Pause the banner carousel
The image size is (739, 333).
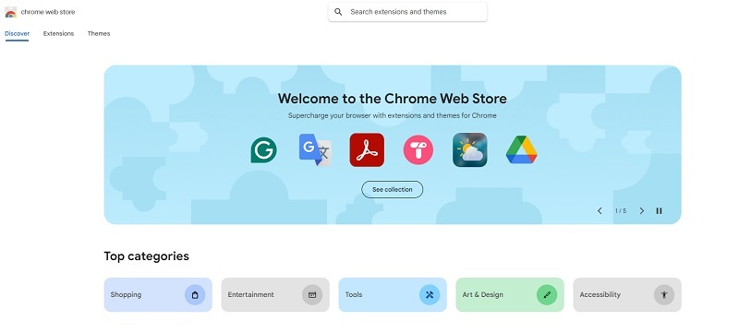[659, 210]
